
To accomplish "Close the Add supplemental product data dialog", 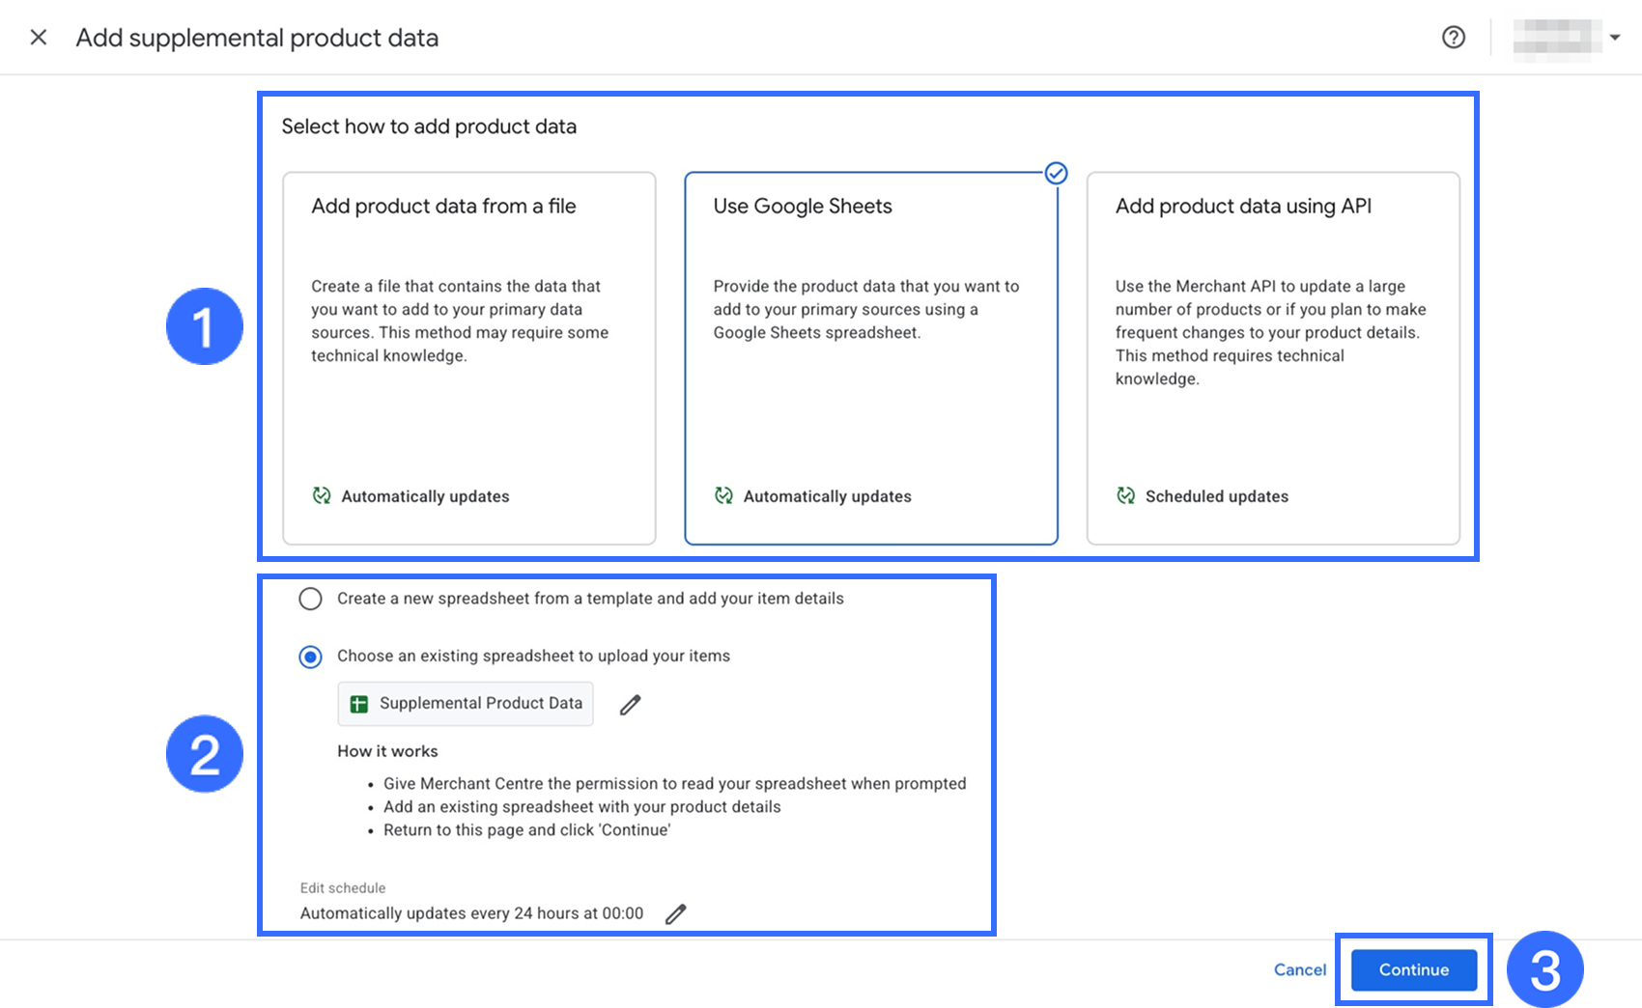I will click(x=39, y=38).
